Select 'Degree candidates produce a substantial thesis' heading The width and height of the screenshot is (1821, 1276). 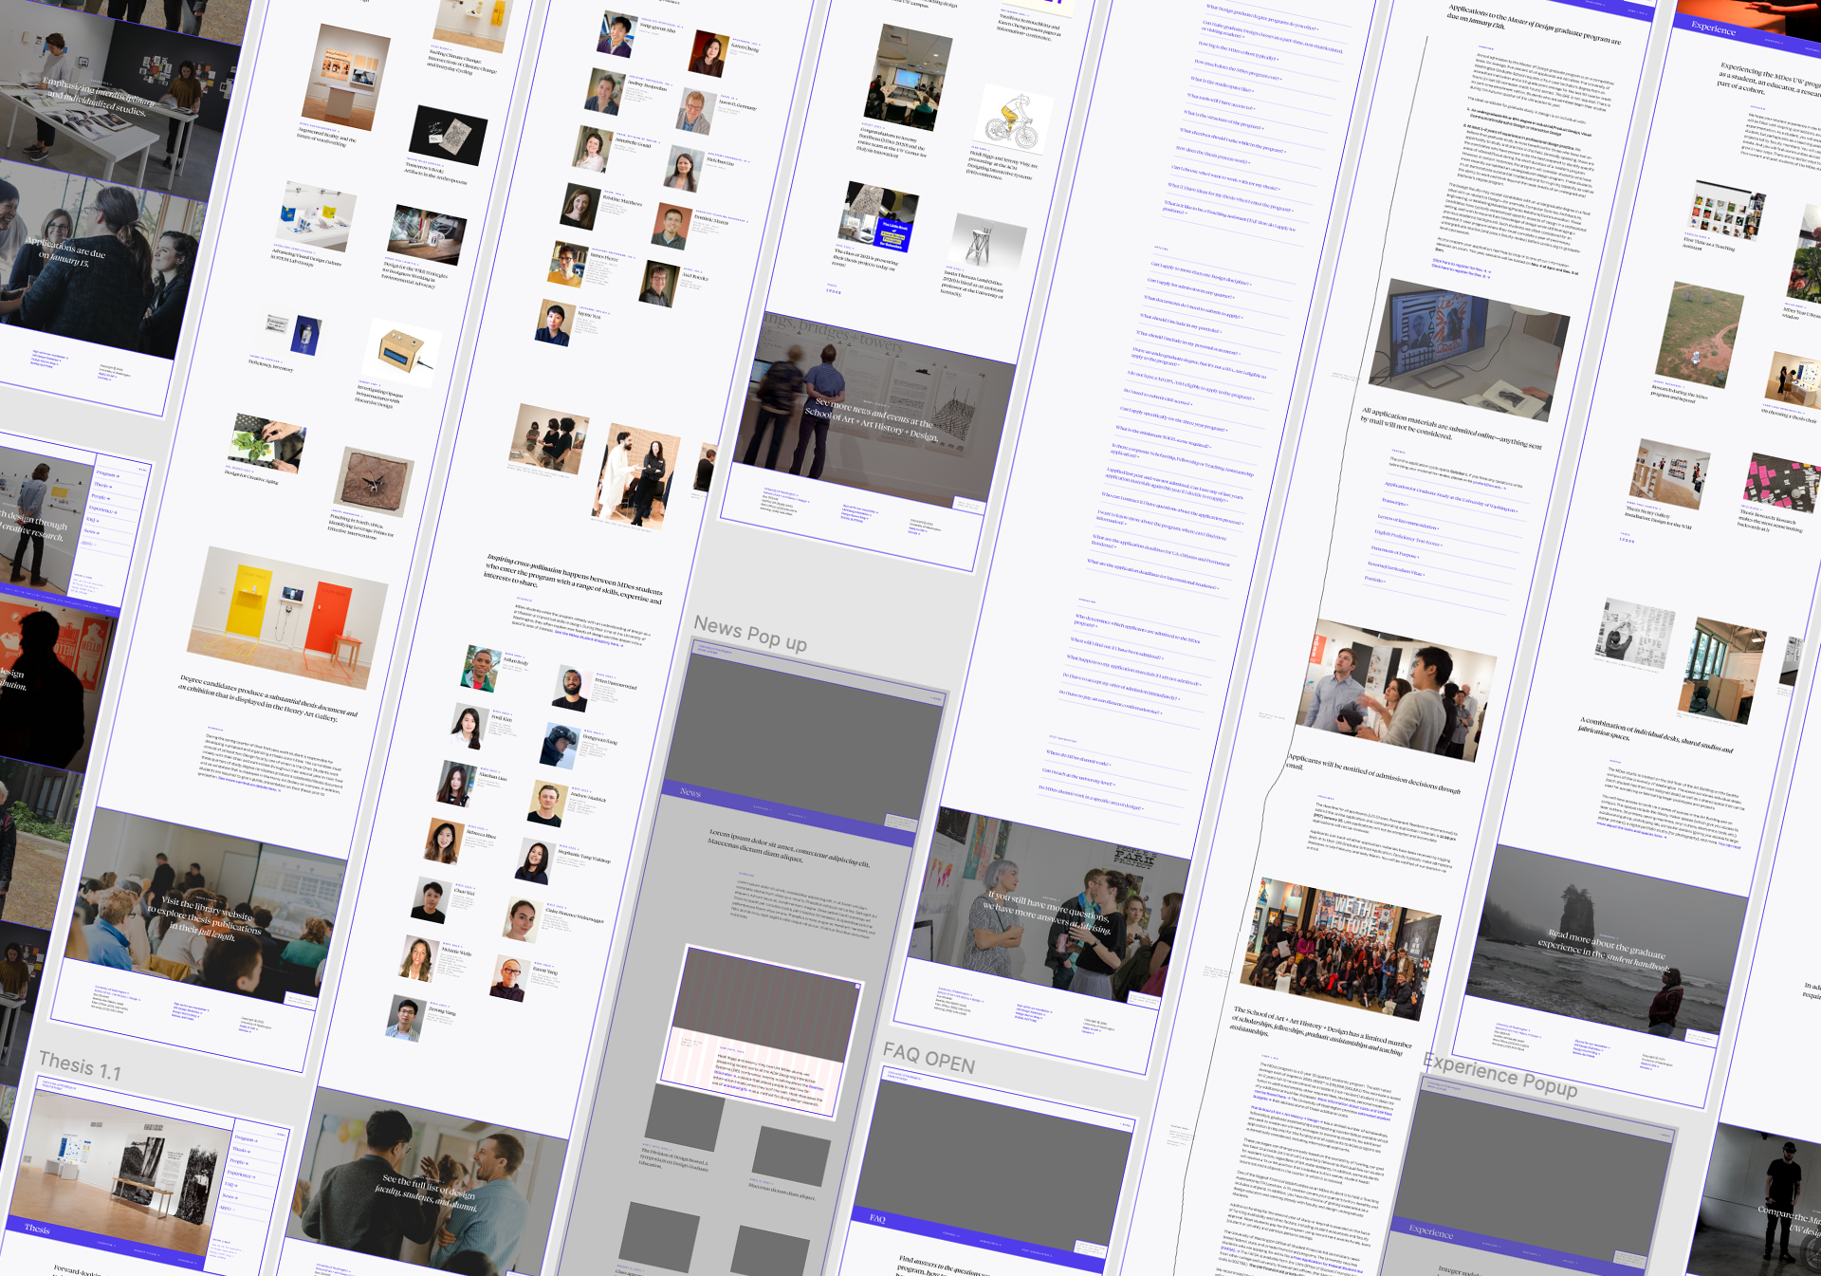pos(268,699)
